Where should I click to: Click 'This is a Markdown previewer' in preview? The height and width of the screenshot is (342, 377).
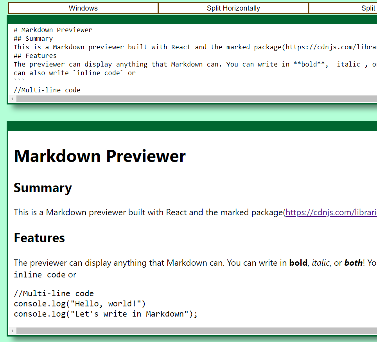70,212
